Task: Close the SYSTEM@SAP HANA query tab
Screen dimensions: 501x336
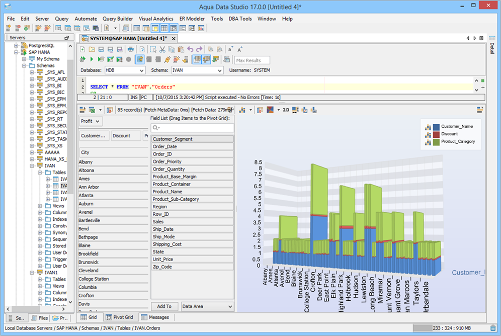Action: [174, 39]
